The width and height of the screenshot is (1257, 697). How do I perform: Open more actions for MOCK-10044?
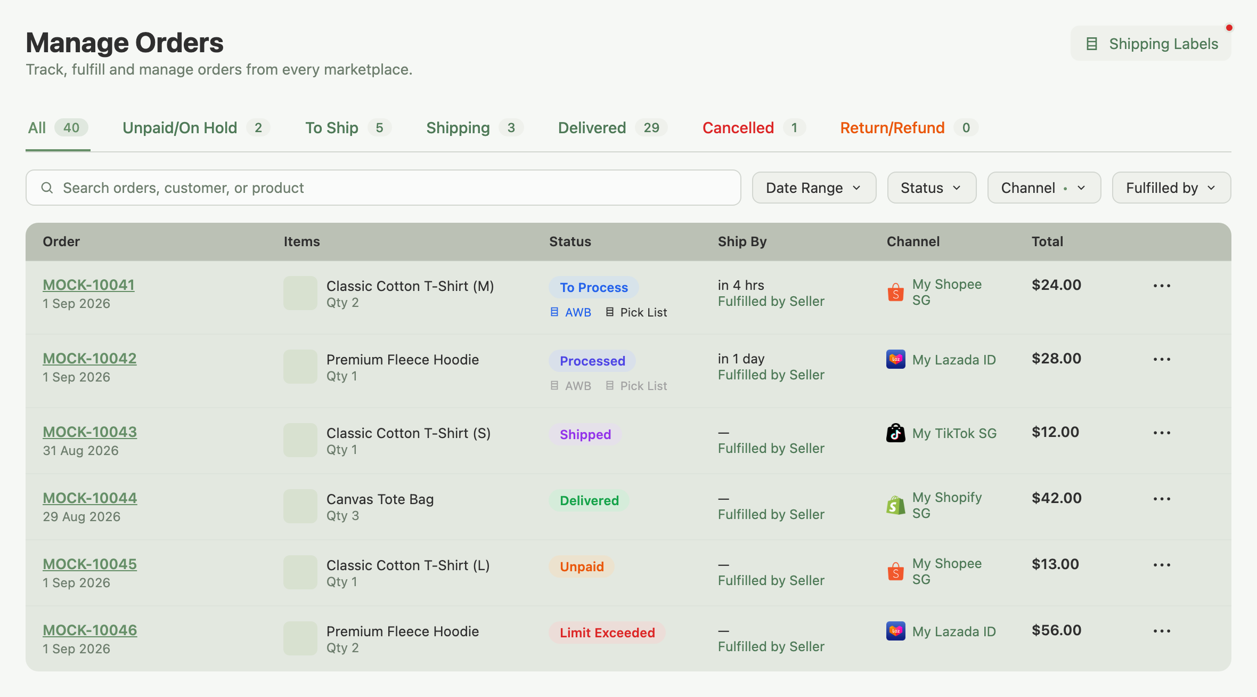coord(1162,499)
